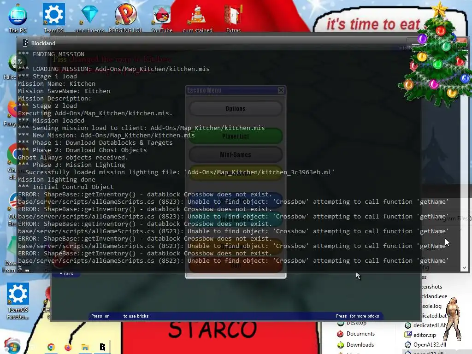Image resolution: width=472 pixels, height=354 pixels.
Task: Click the 'Mission lighting done' console line
Action: tap(57, 179)
